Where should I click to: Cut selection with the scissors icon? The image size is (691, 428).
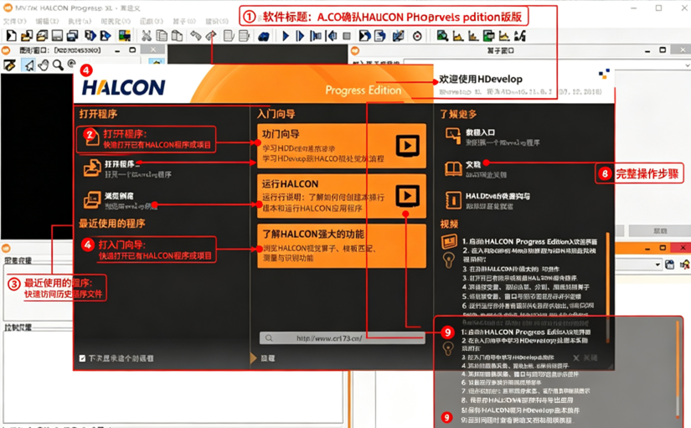[147, 36]
